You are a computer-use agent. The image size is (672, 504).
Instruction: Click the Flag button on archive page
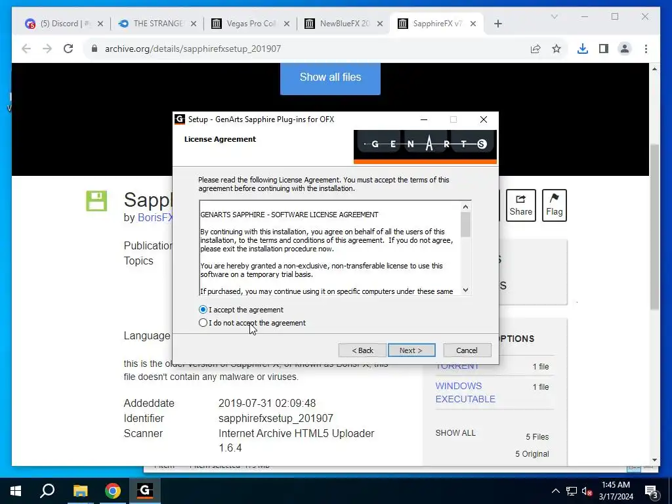[x=554, y=205]
